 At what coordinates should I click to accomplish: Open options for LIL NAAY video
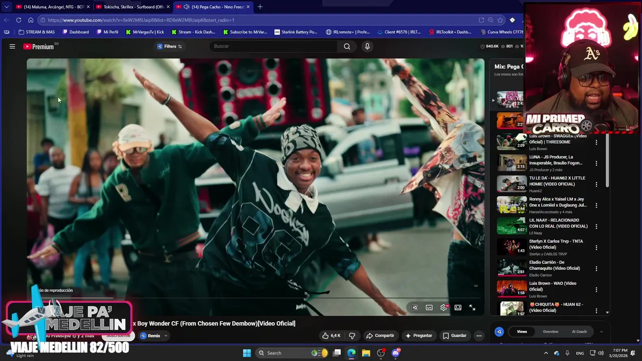596,227
